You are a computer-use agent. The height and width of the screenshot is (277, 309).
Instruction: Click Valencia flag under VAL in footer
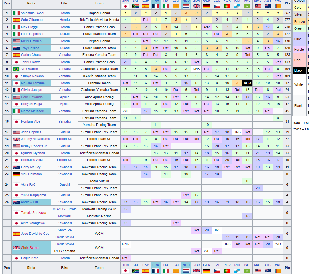coord(278,271)
